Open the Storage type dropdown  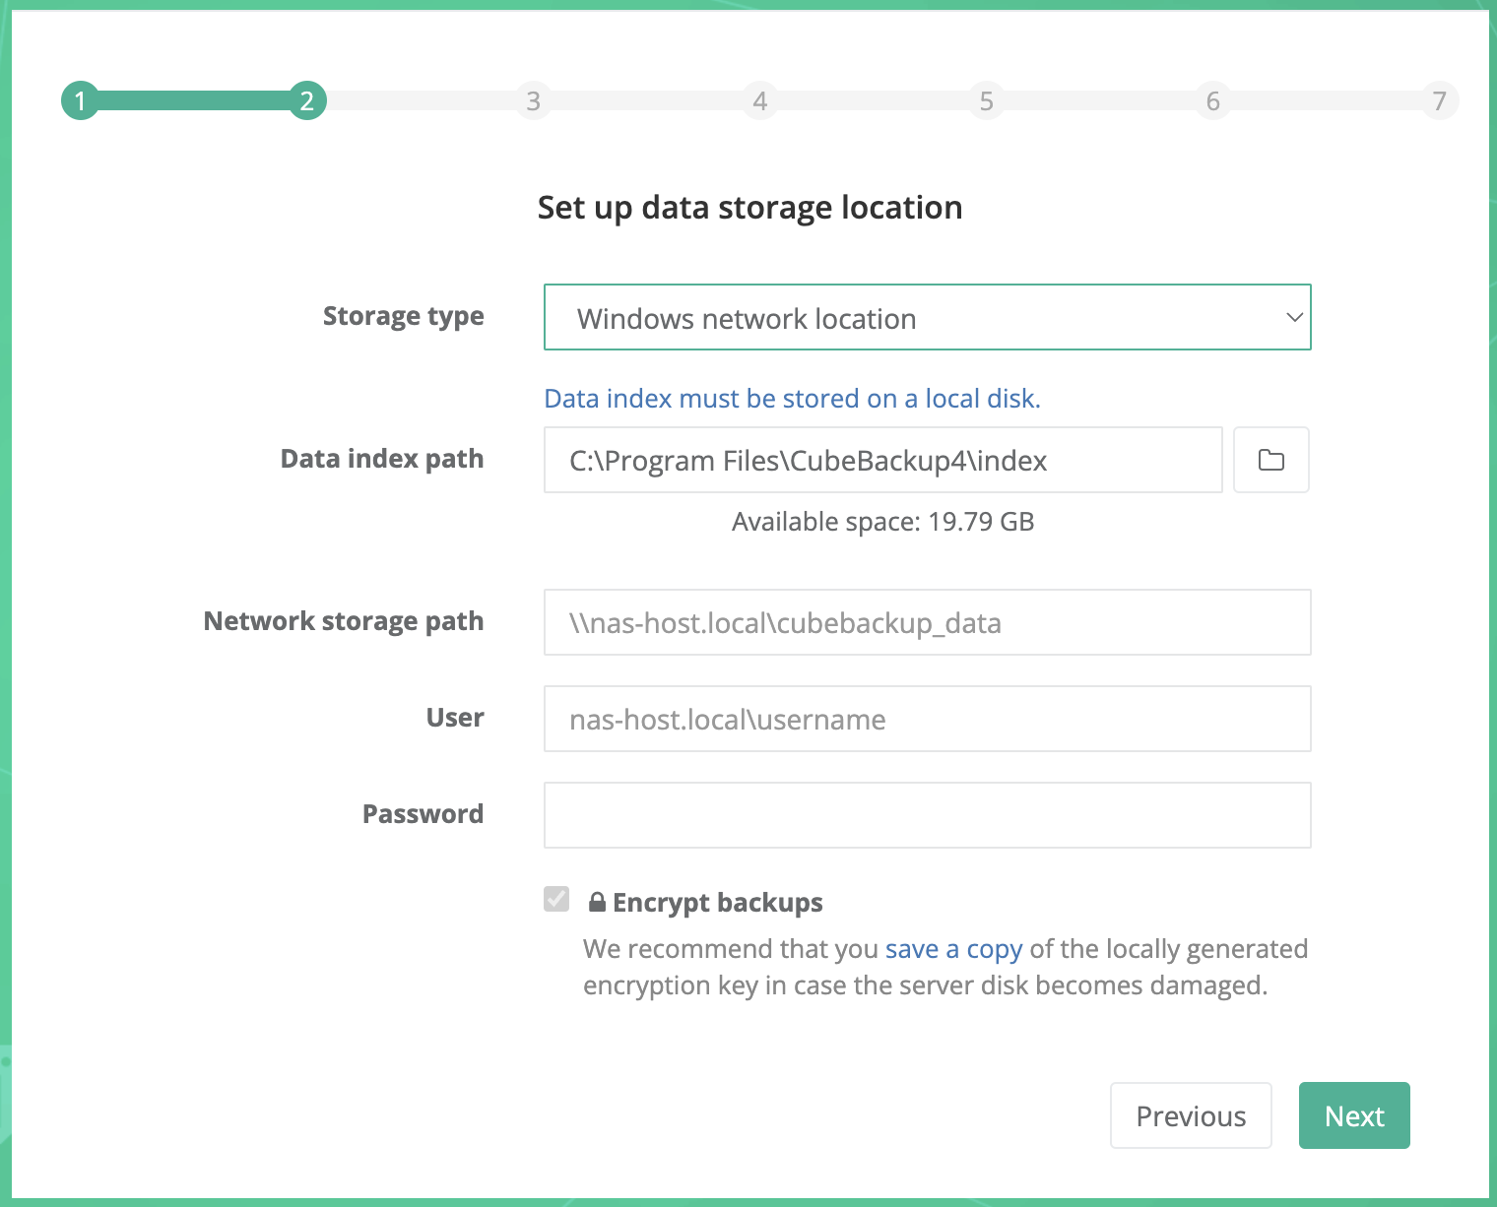(x=927, y=317)
